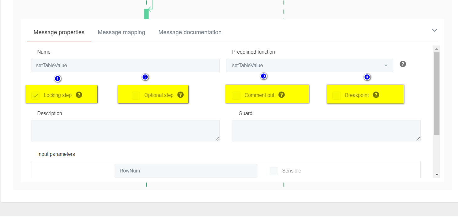
Task: Collapse the message properties panel chevron
Action: point(434,30)
